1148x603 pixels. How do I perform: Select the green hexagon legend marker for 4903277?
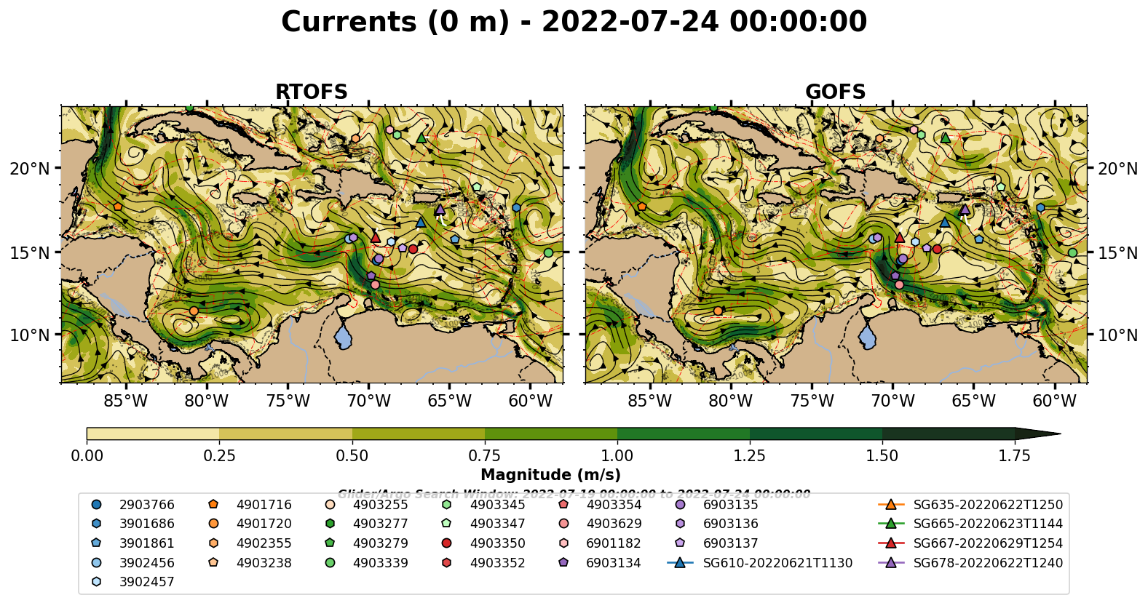330,524
